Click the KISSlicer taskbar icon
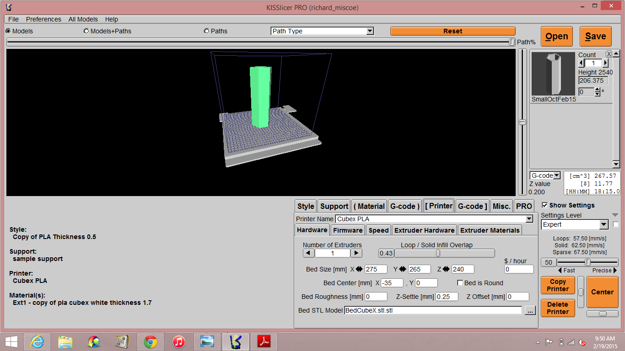Viewport: 625px width, 351px height. [x=236, y=341]
